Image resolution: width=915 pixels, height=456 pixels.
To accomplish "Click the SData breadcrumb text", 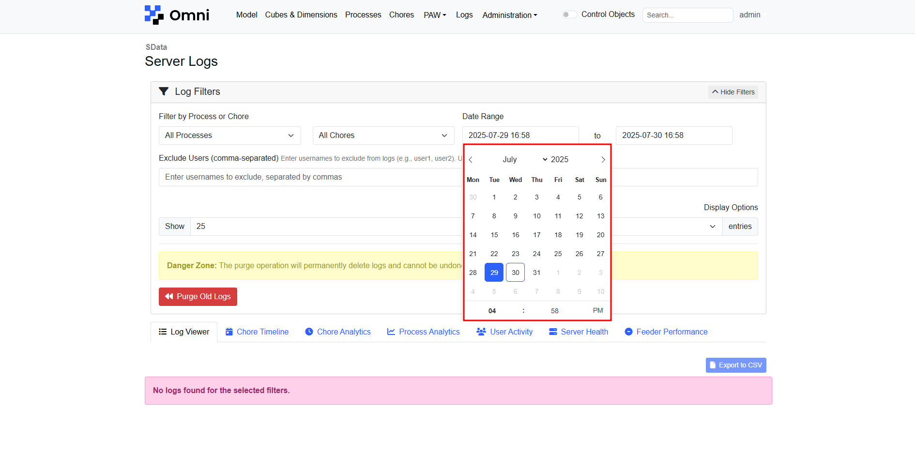I will (x=156, y=47).
